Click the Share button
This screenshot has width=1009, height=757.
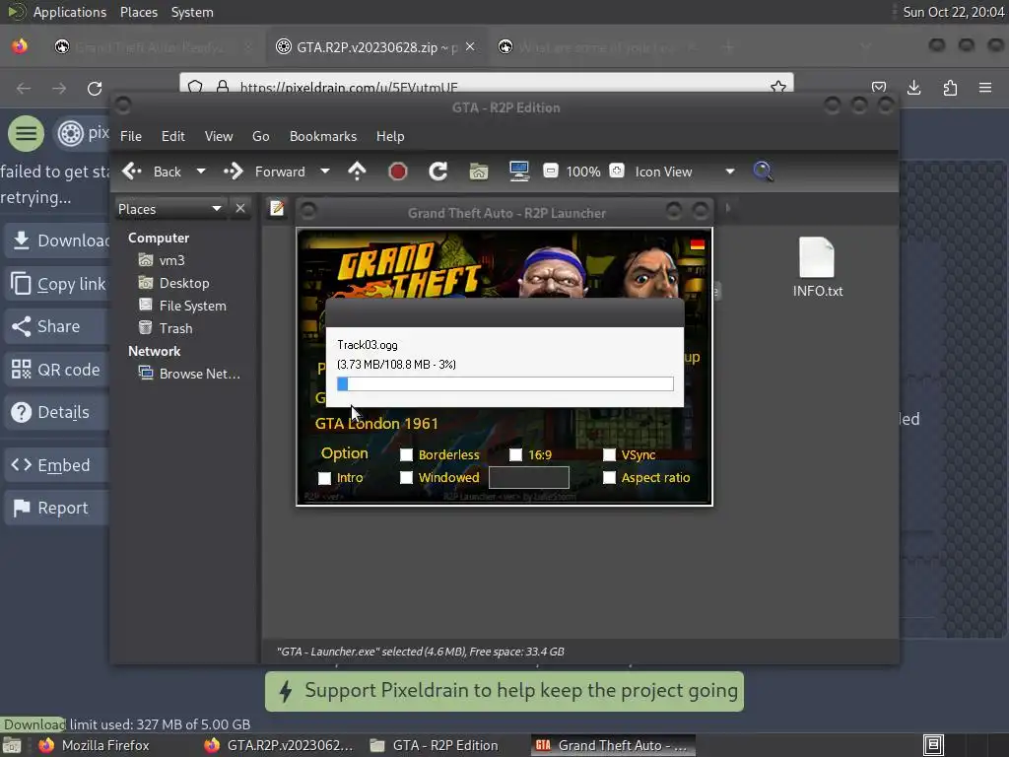tap(57, 326)
